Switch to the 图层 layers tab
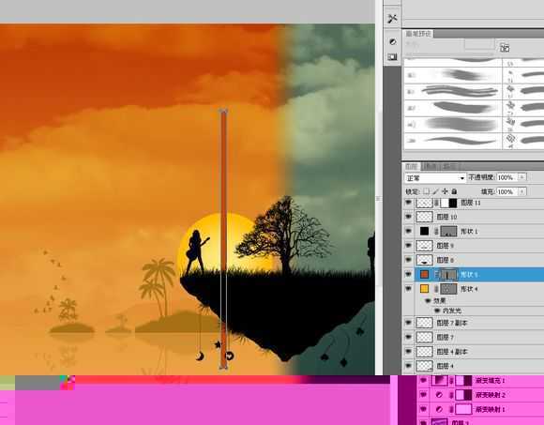Image resolution: width=544 pixels, height=425 pixels. [x=412, y=167]
